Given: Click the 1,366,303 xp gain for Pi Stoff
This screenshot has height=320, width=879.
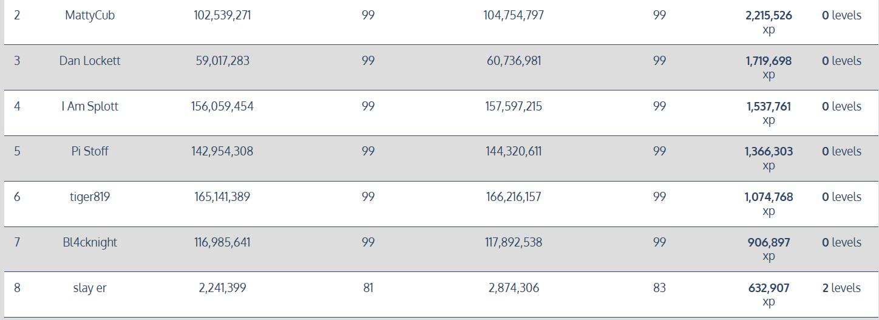Looking at the screenshot, I should pyautogui.click(x=769, y=158).
